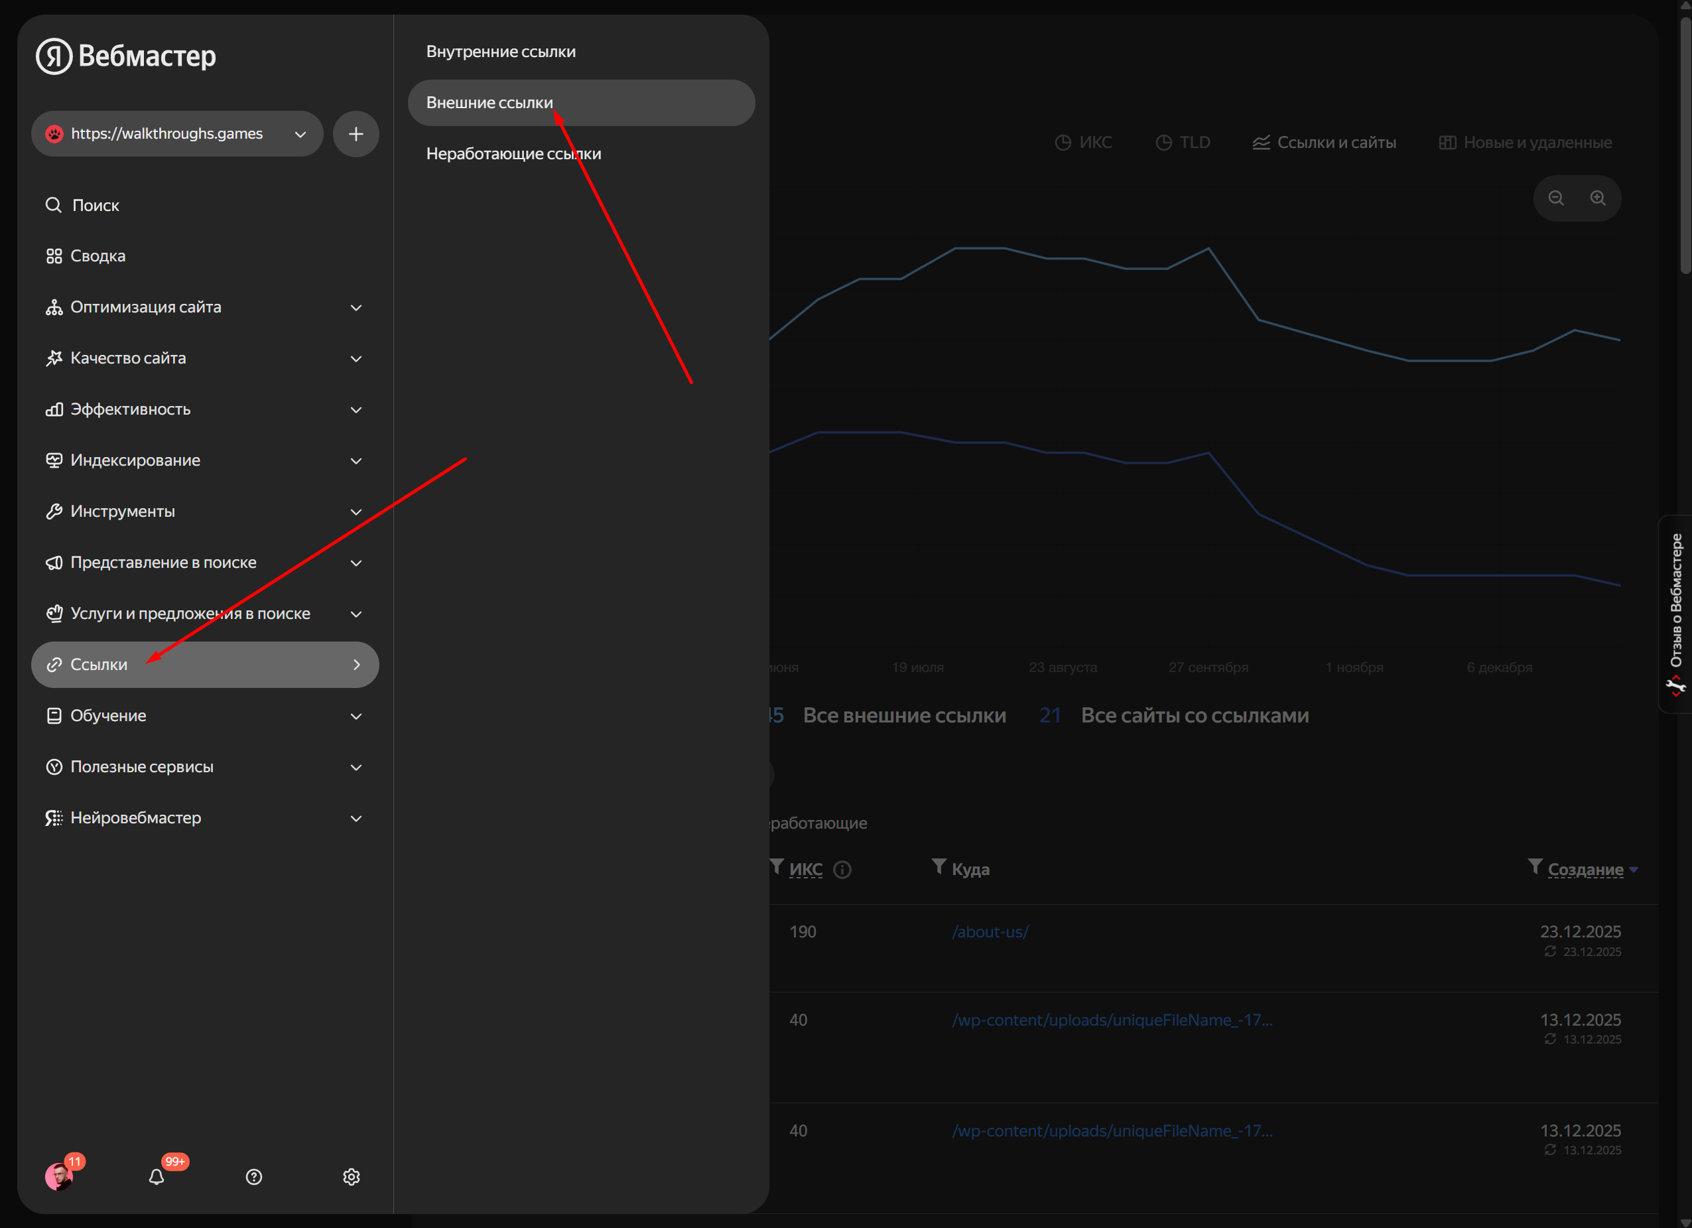Select the Неработающие ссылки submenu item

coord(513,154)
